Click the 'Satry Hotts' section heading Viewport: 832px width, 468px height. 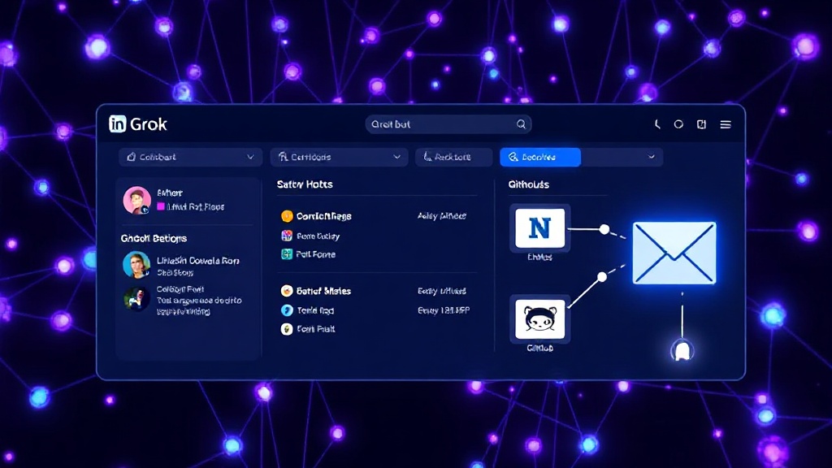305,184
